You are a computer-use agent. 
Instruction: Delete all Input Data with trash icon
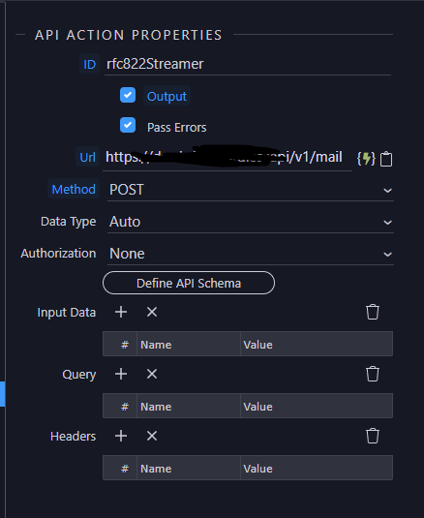point(373,312)
